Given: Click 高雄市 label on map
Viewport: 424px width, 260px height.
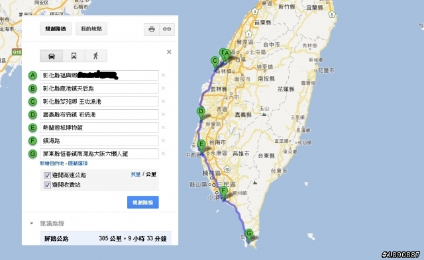Looking at the screenshot, I should coord(241,153).
